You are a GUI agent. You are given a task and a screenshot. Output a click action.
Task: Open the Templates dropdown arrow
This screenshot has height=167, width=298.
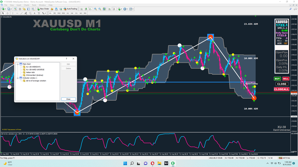click(x=133, y=9)
